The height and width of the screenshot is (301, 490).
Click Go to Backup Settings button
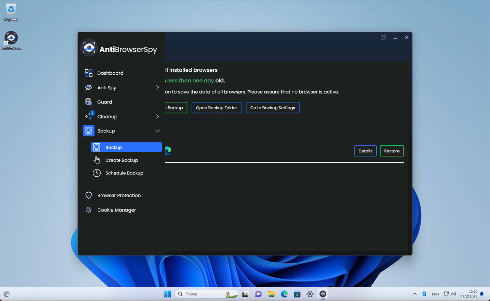[x=272, y=108]
